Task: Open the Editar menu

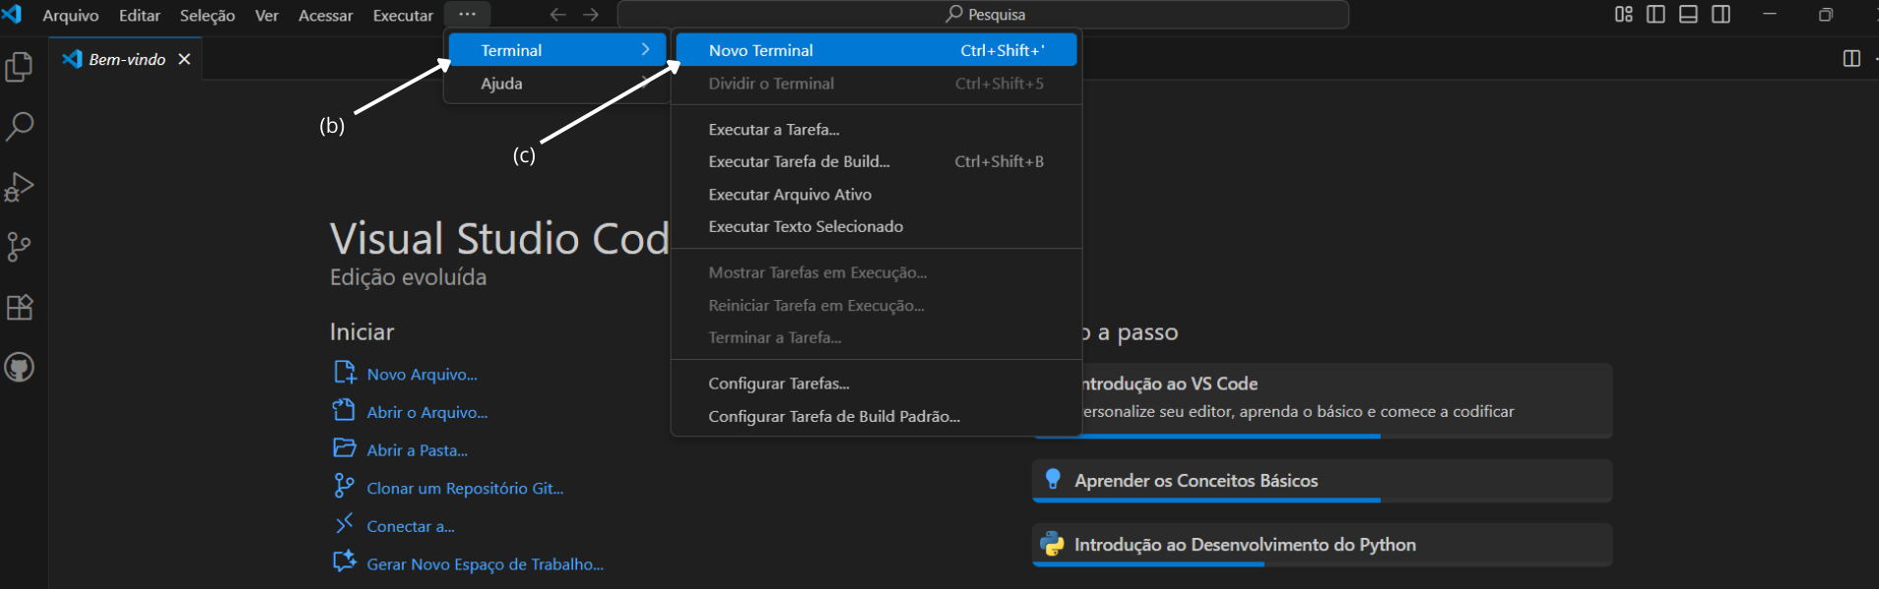Action: point(140,15)
